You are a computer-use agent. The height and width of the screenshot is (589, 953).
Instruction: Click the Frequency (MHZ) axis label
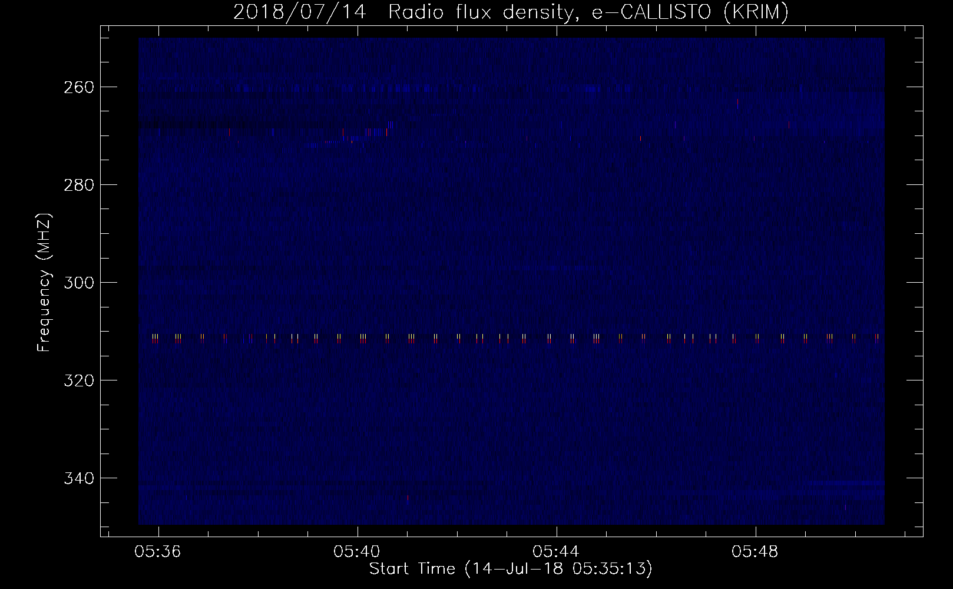[45, 282]
